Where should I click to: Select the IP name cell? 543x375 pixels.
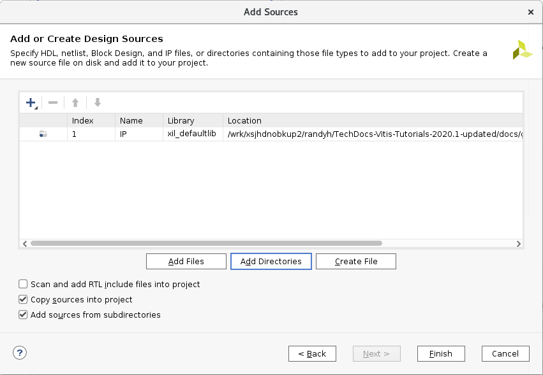coord(139,134)
